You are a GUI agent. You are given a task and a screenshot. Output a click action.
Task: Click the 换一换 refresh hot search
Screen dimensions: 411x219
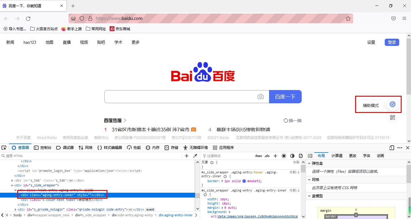293,121
